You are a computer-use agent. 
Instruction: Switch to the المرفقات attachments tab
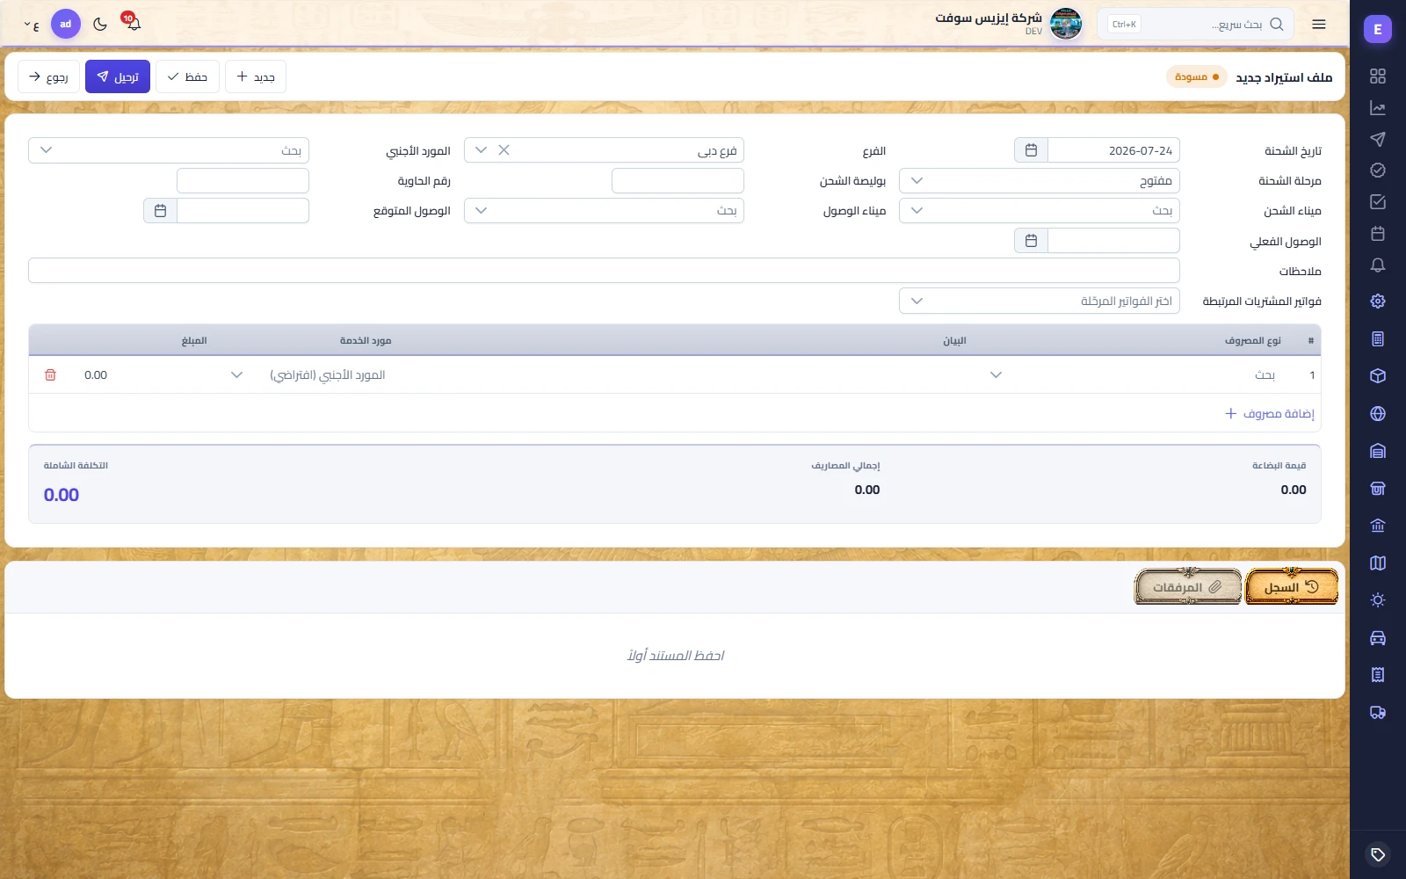click(1188, 586)
